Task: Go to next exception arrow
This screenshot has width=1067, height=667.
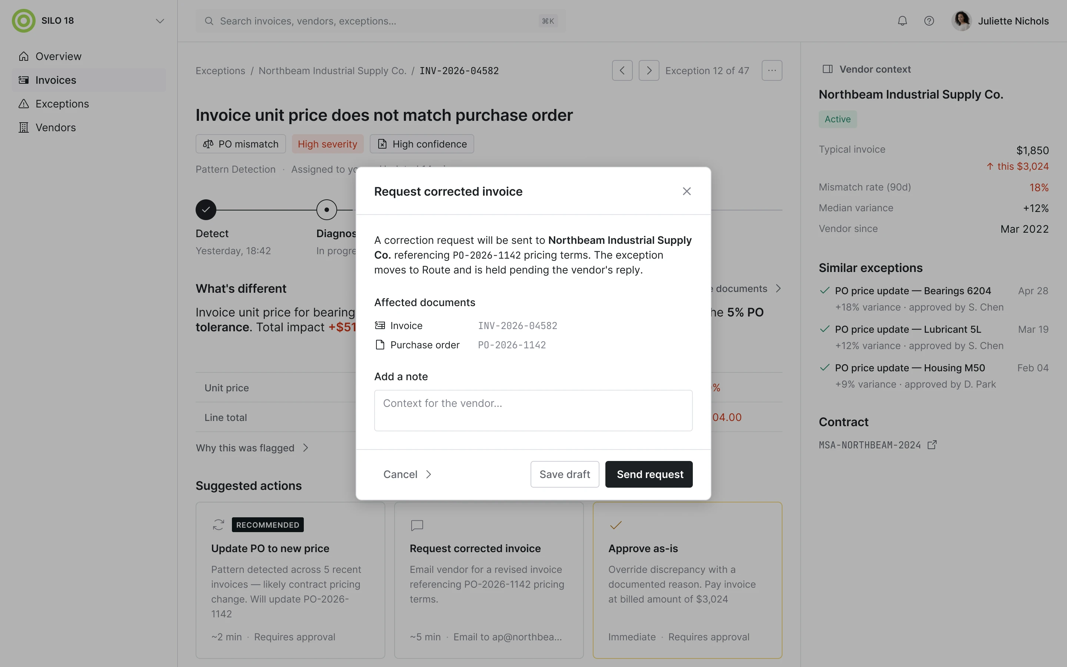Action: (649, 70)
